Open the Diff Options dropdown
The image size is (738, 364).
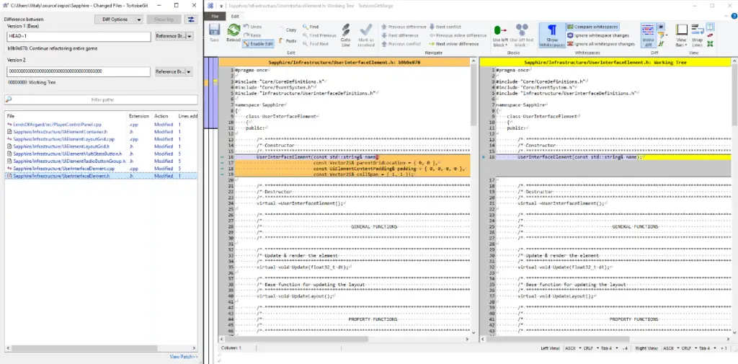click(x=119, y=19)
